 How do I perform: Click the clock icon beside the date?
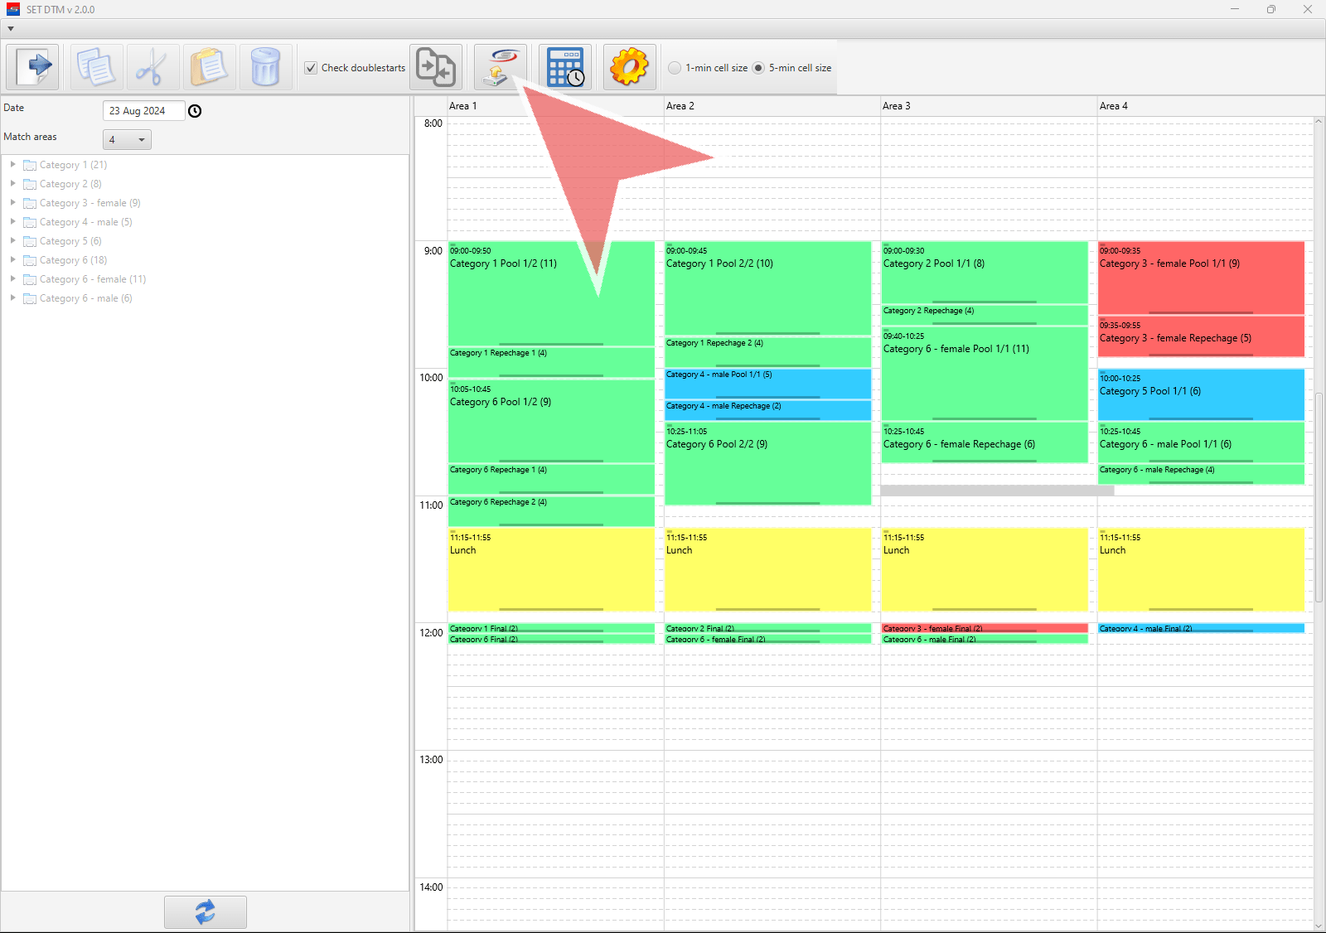[x=195, y=111]
